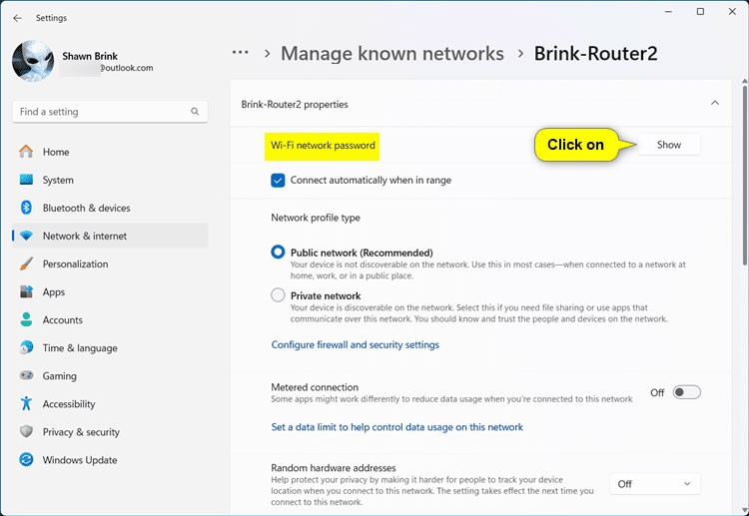Collapse the Brink-Router2 properties section
Viewport: 749px width, 516px height.
tap(714, 103)
